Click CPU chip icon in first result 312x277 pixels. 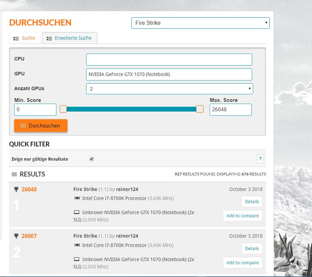[x=77, y=198]
